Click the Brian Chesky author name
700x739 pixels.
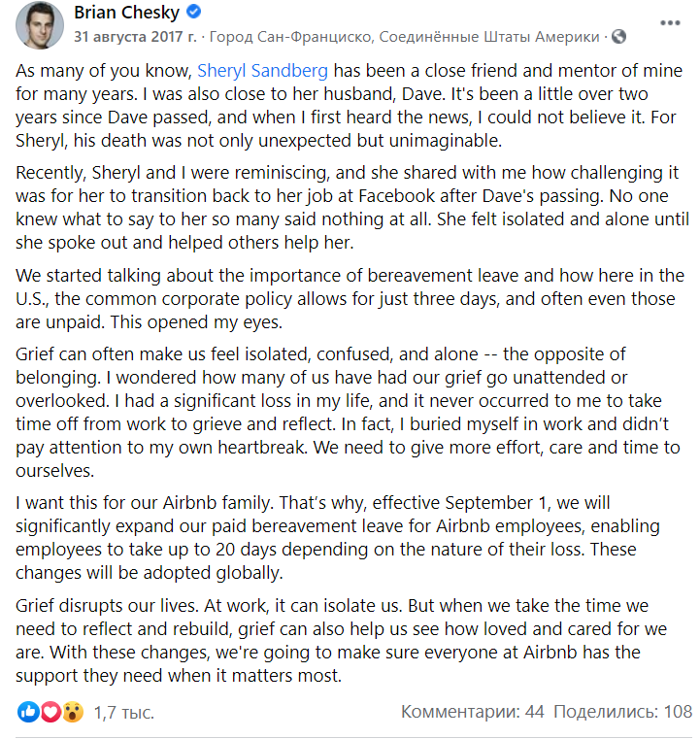[x=127, y=13]
